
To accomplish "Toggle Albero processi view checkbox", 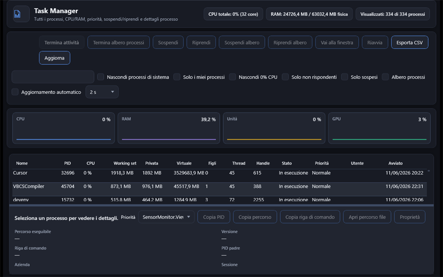I will [x=385, y=77].
